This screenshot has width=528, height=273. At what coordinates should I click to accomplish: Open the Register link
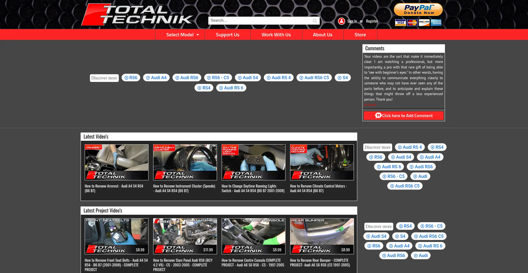[372, 21]
